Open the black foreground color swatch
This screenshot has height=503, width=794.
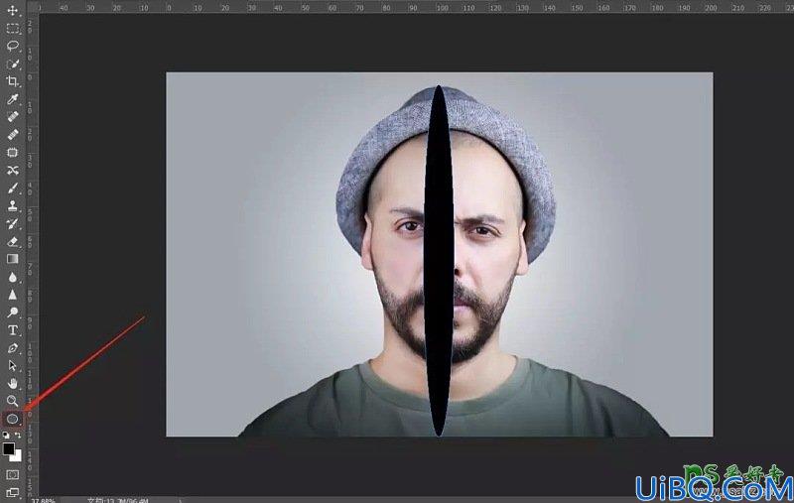(x=8, y=448)
